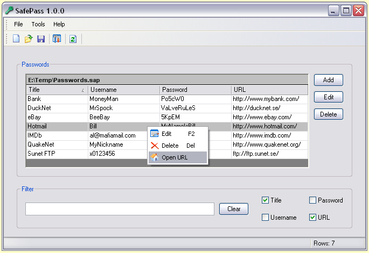Click the red X Delete context icon
The image size is (369, 253).
click(x=155, y=146)
